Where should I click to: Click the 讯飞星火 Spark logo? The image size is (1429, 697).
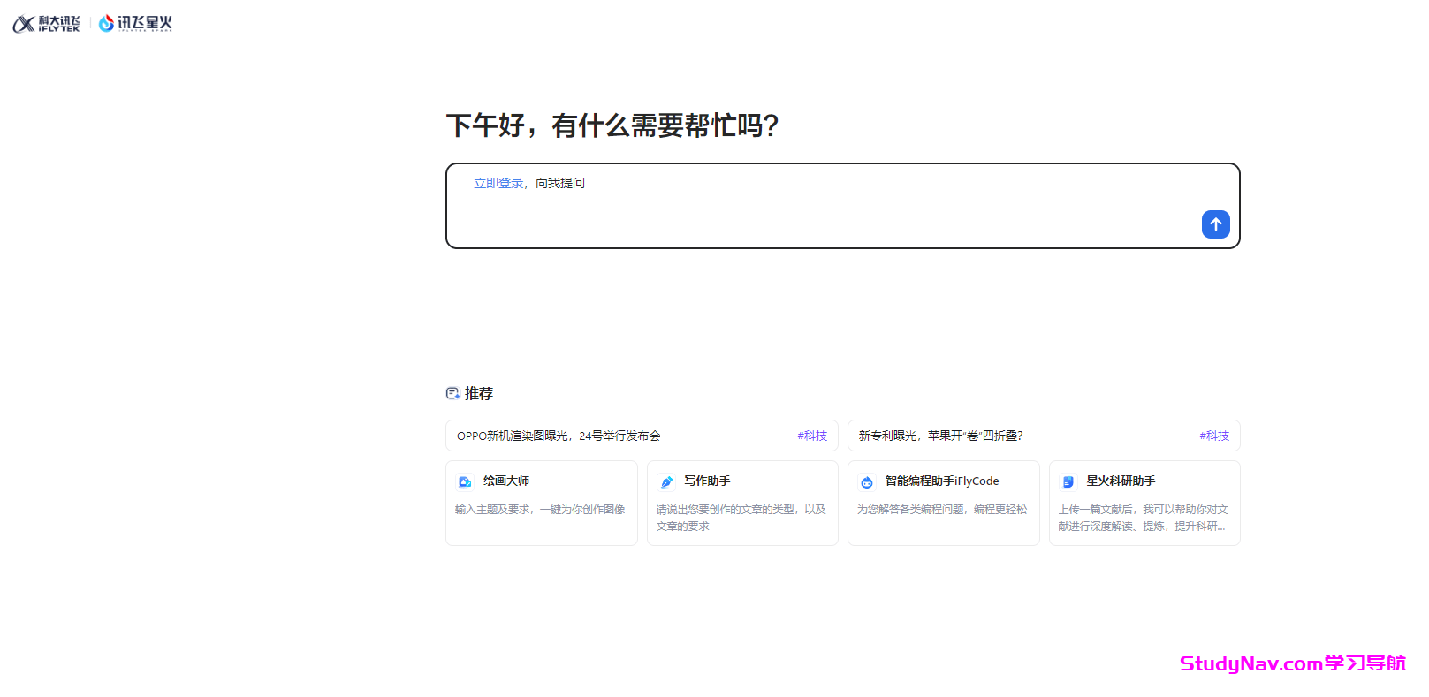click(x=135, y=24)
